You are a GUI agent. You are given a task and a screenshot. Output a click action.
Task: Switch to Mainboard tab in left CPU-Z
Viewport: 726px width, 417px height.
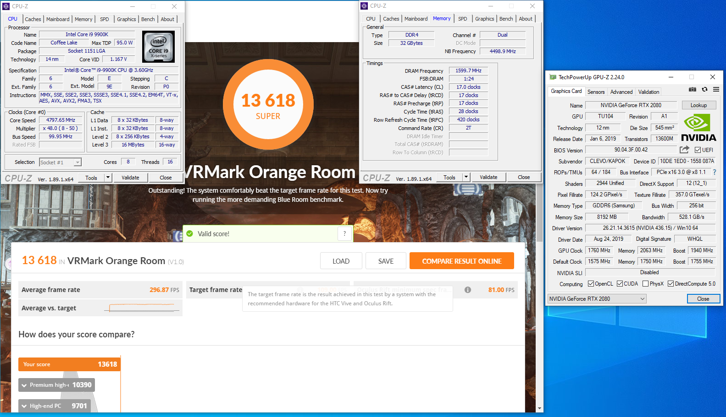[58, 19]
